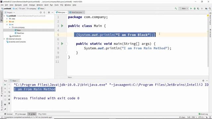212x119 pixels.
Task: Hide the Run panel with the minus icon
Action: point(207,81)
